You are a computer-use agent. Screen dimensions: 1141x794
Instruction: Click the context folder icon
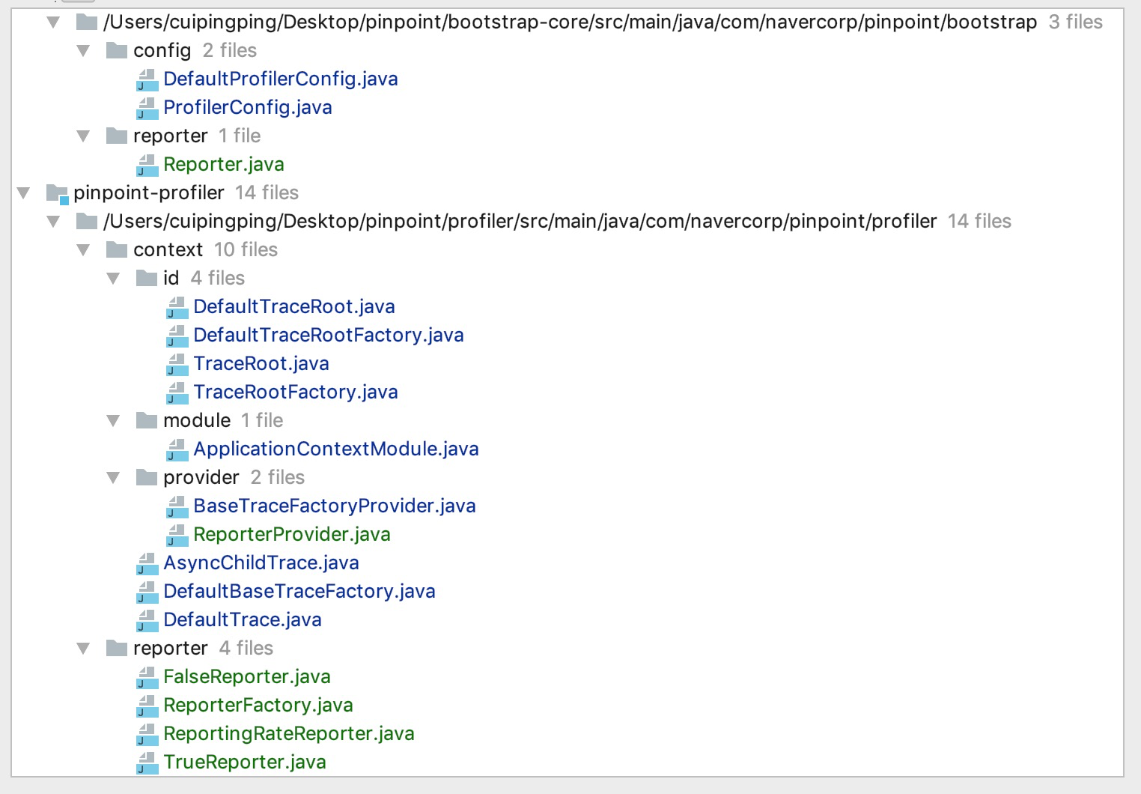point(117,249)
